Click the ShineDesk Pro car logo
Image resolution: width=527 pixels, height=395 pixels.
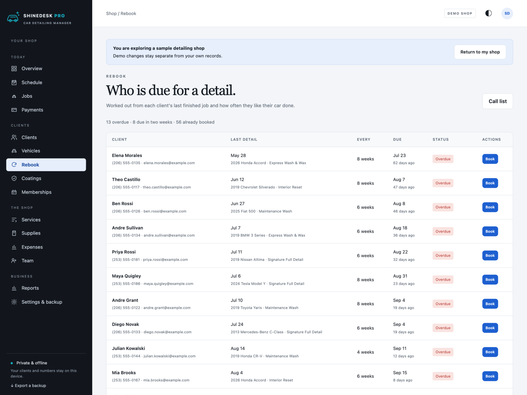click(x=13, y=17)
